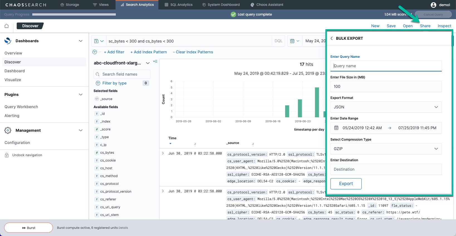Click the Destination input field
Viewport: 456px width, 236px height.
pos(386,169)
